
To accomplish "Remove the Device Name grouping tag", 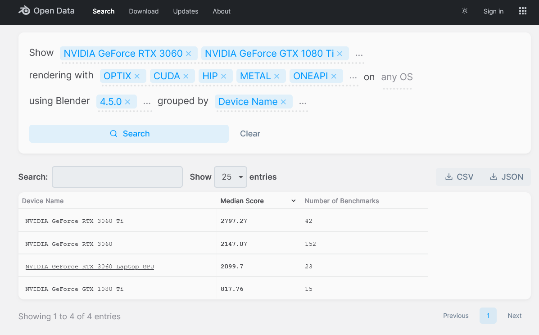I will [283, 102].
